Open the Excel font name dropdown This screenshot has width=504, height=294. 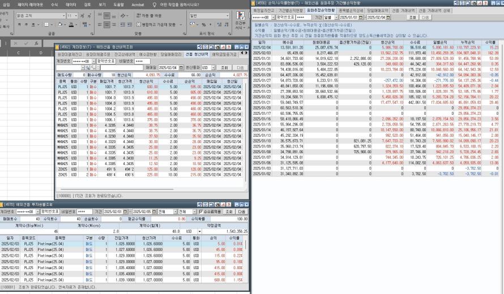click(x=63, y=16)
